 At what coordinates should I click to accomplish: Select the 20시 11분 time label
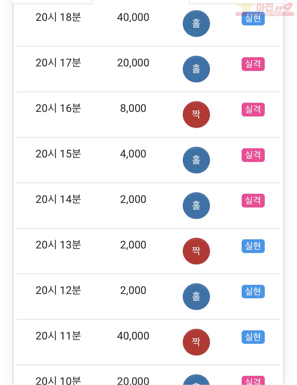tap(58, 336)
